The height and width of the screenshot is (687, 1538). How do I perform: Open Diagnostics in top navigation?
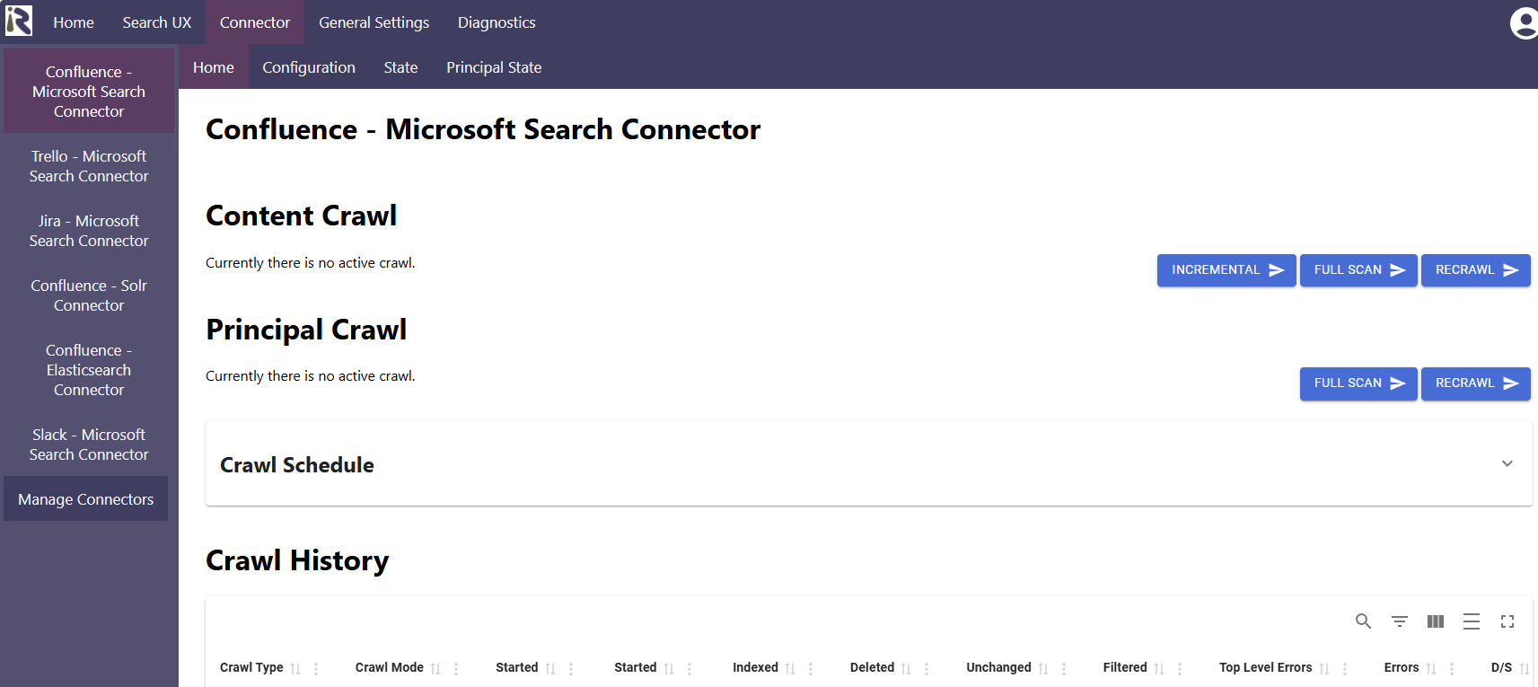(x=497, y=22)
